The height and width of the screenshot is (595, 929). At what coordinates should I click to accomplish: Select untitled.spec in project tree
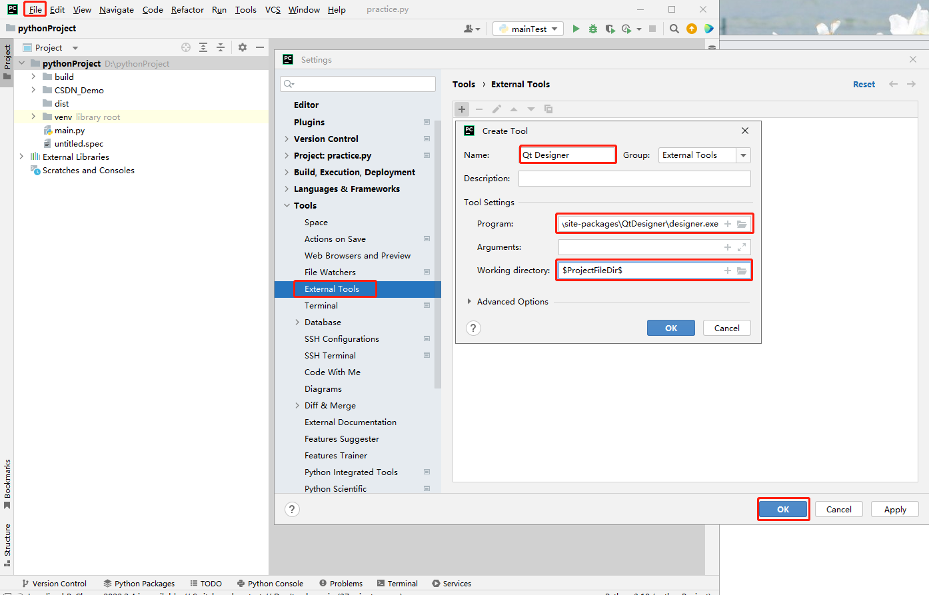click(x=79, y=144)
